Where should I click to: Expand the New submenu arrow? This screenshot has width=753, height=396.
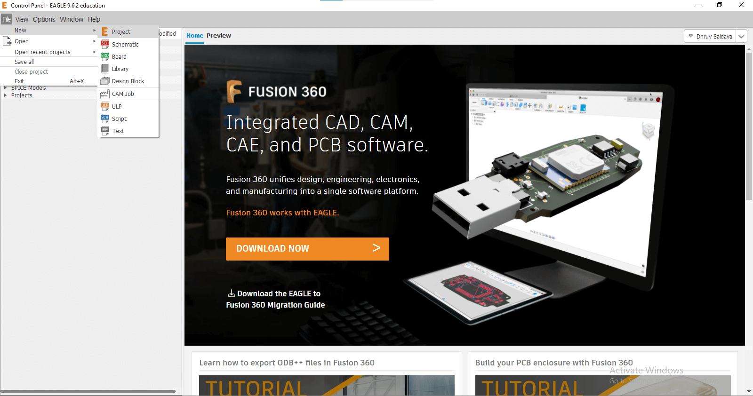click(x=94, y=30)
